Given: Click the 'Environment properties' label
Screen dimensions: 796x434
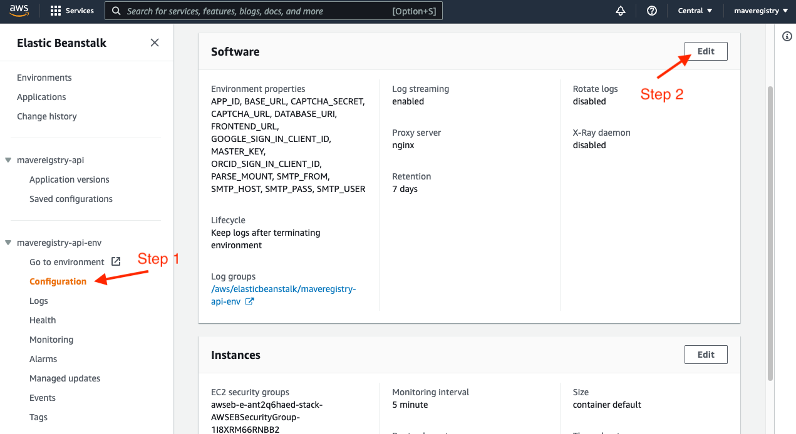Looking at the screenshot, I should [x=258, y=89].
